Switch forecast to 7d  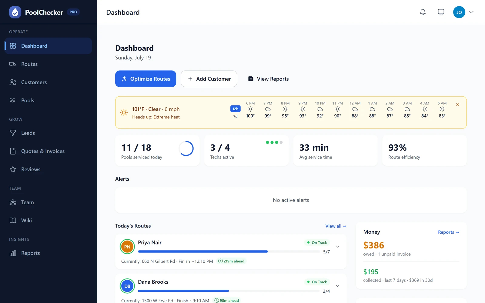(235, 116)
